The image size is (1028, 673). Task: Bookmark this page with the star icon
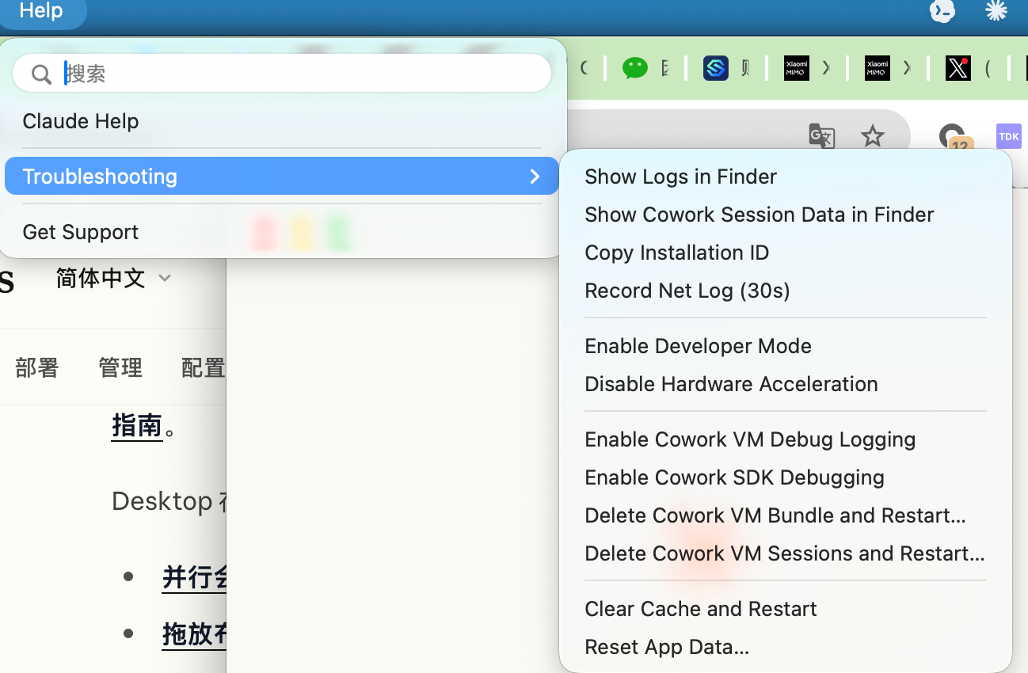click(873, 136)
